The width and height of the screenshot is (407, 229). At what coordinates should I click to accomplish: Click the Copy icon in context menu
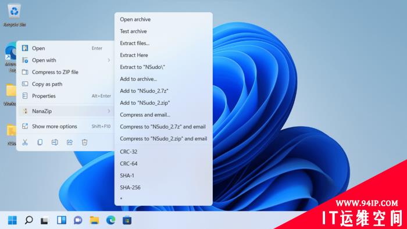tap(40, 142)
